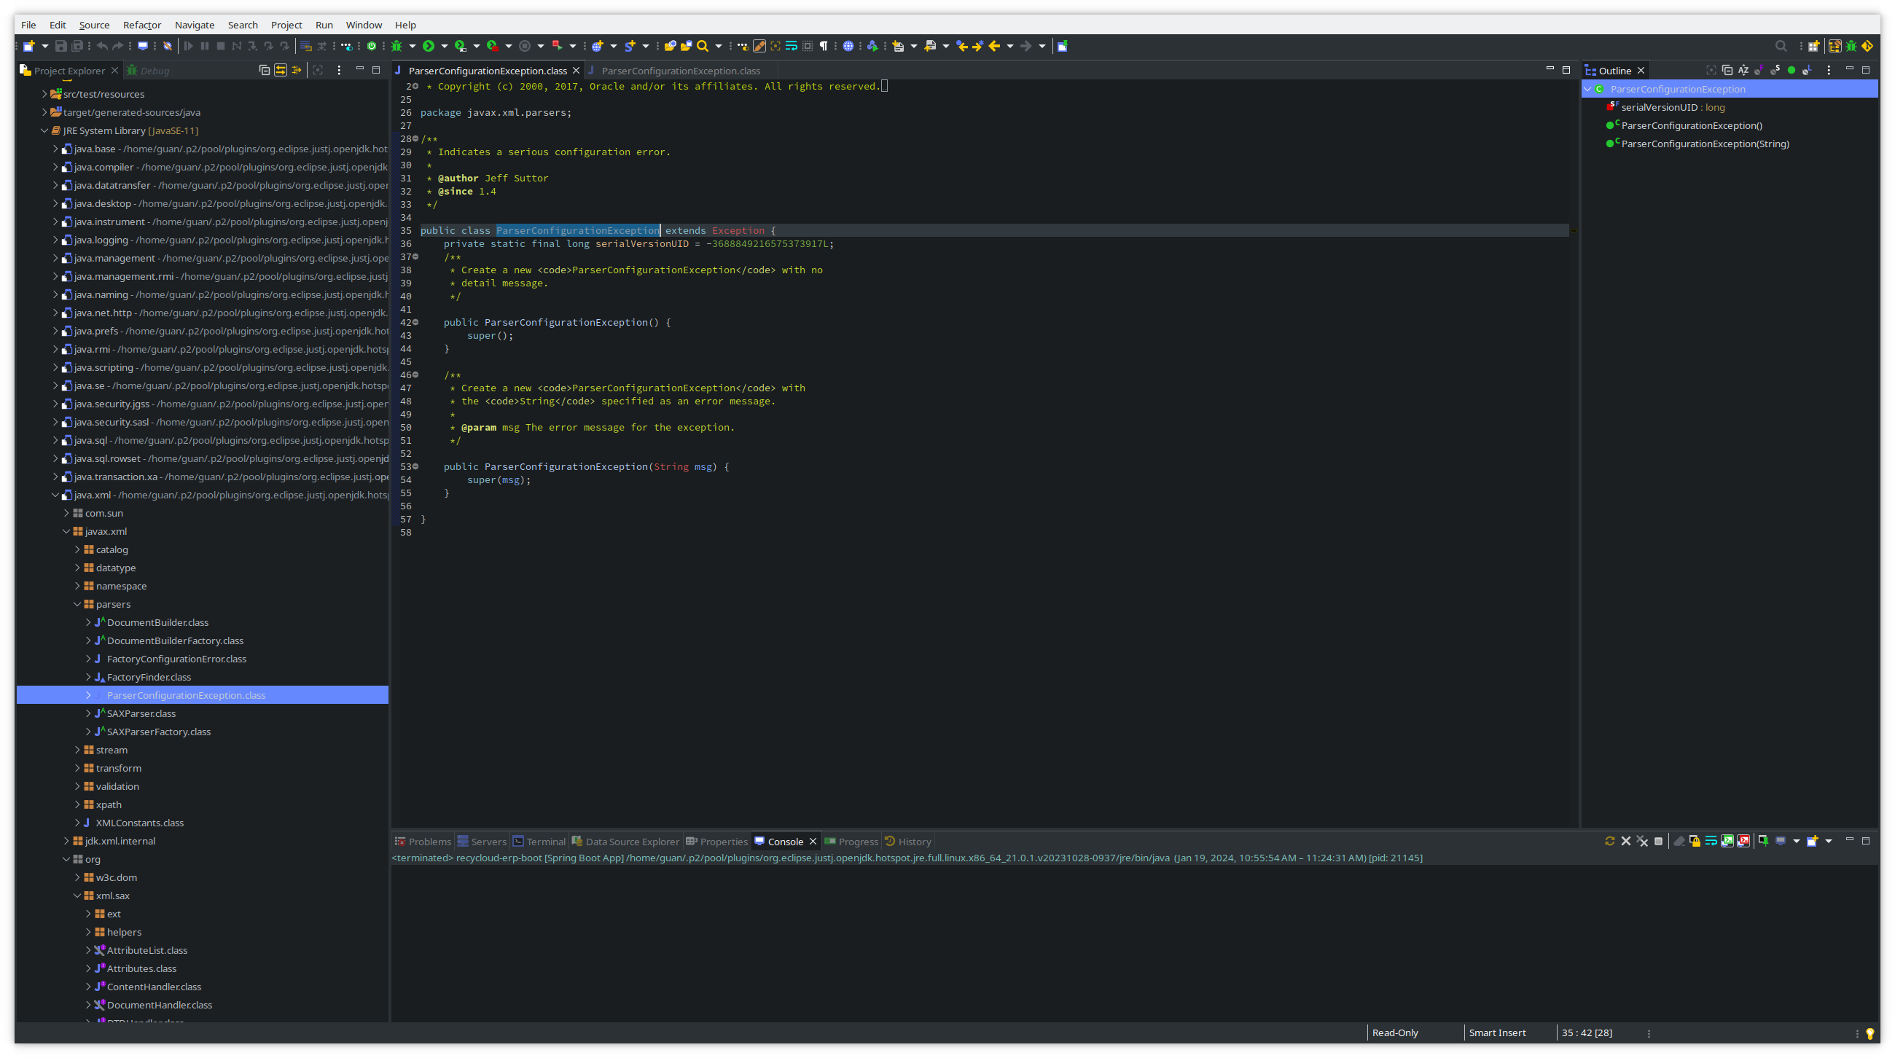The height and width of the screenshot is (1058, 1895).
Task: Toggle Show Whitespace Characters
Action: pyautogui.click(x=824, y=46)
